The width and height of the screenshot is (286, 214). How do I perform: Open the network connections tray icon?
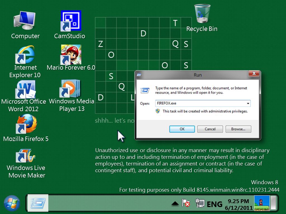[x=201, y=203]
